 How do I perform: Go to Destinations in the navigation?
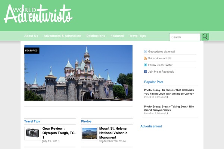click(96, 36)
